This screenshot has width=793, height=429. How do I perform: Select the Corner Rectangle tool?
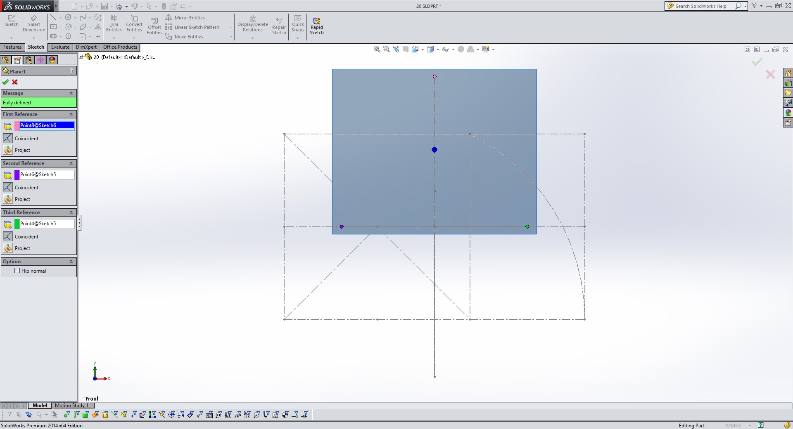(x=53, y=27)
